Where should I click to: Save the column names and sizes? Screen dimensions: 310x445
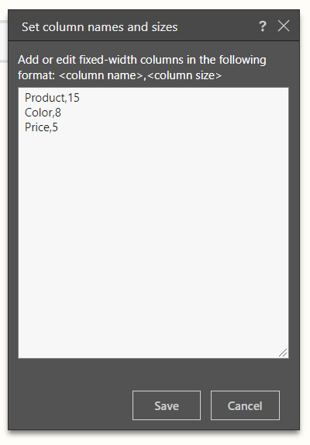(x=167, y=405)
